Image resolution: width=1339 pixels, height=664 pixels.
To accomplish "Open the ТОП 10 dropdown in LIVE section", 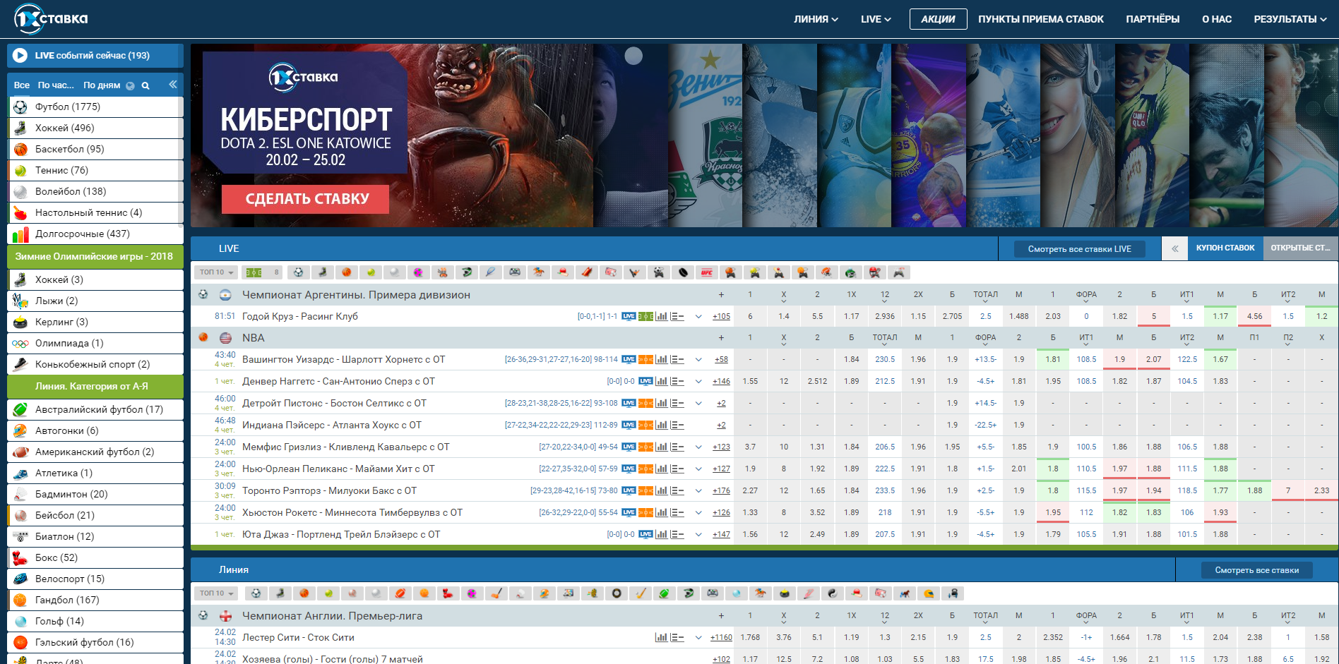I will click(216, 272).
